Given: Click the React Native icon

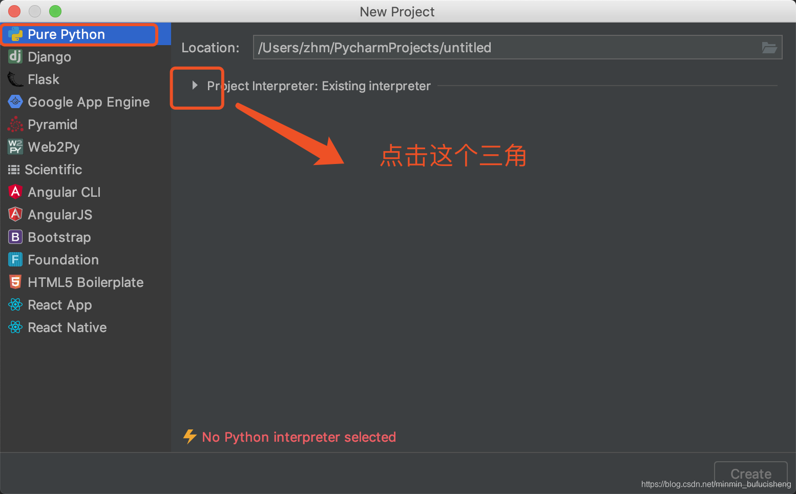Looking at the screenshot, I should [15, 327].
